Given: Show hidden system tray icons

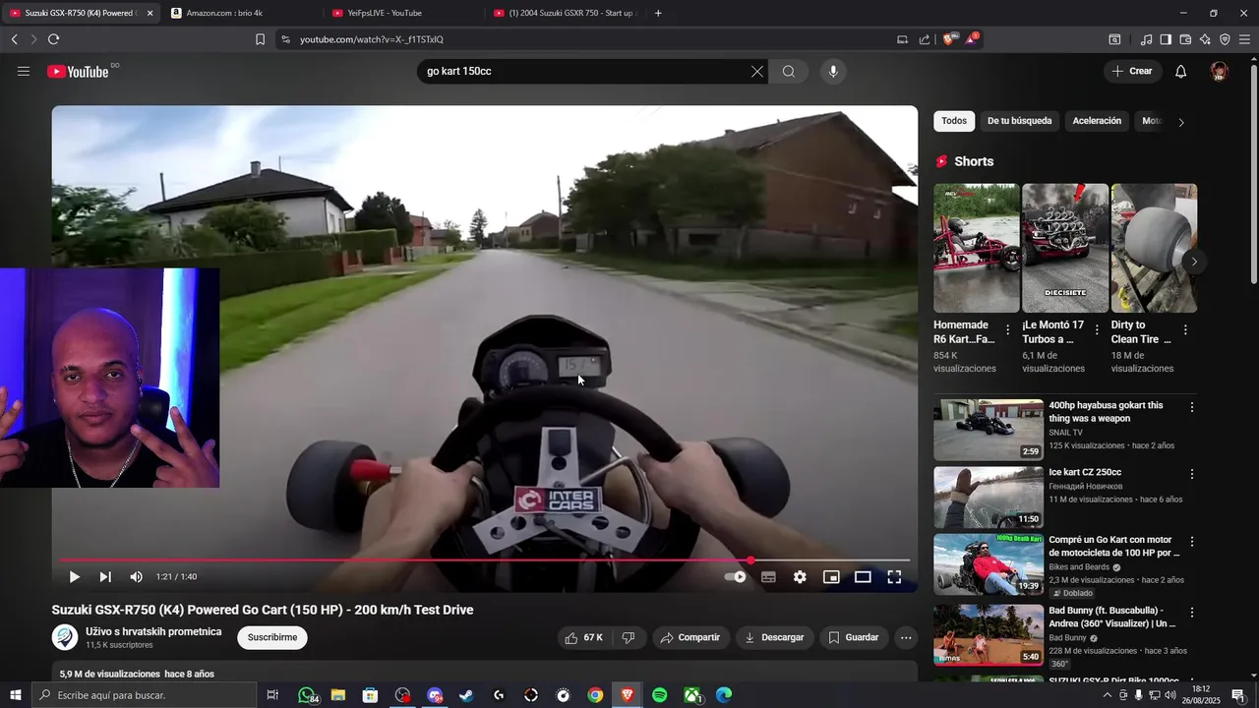Looking at the screenshot, I should coord(1107,695).
